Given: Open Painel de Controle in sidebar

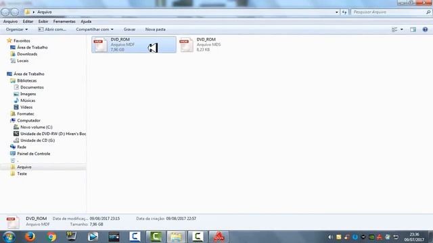Looking at the screenshot, I should pyautogui.click(x=30, y=154).
